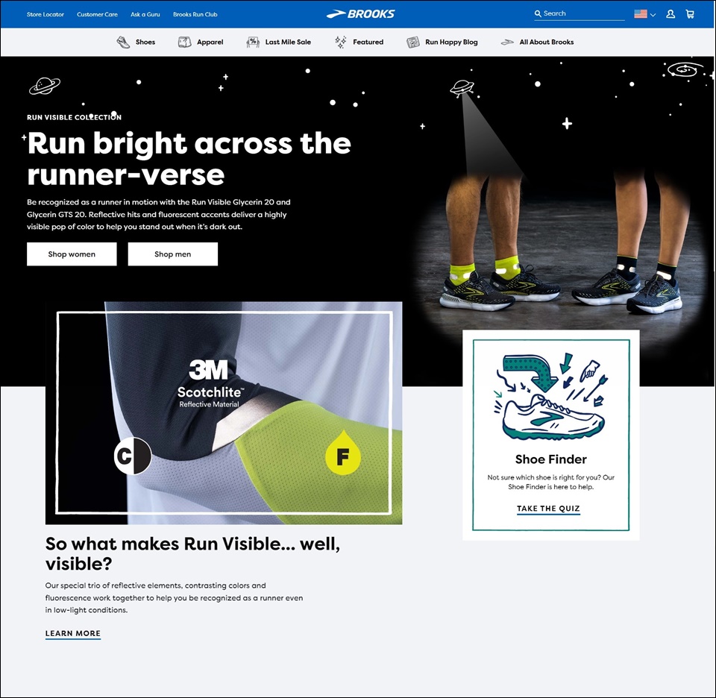The height and width of the screenshot is (698, 716).
Task: Click the shoe icon beside Shoes
Action: coord(123,42)
